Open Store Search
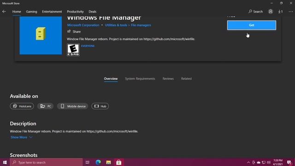 pos(255,12)
